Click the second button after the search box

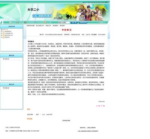point(83,23)
